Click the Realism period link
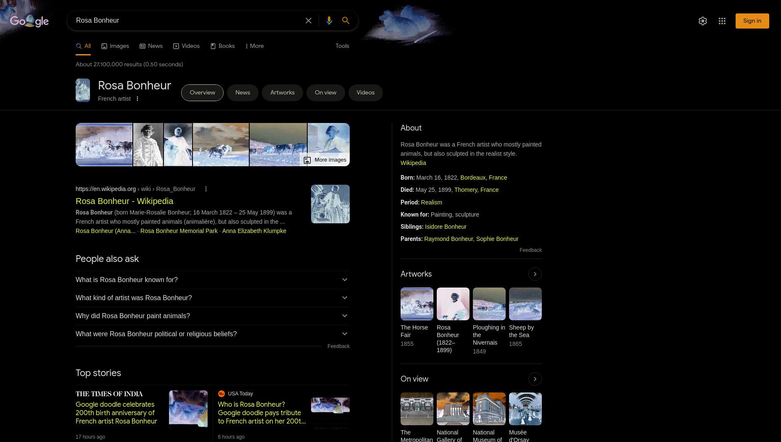Viewport: 781px width, 442px height. [x=431, y=202]
